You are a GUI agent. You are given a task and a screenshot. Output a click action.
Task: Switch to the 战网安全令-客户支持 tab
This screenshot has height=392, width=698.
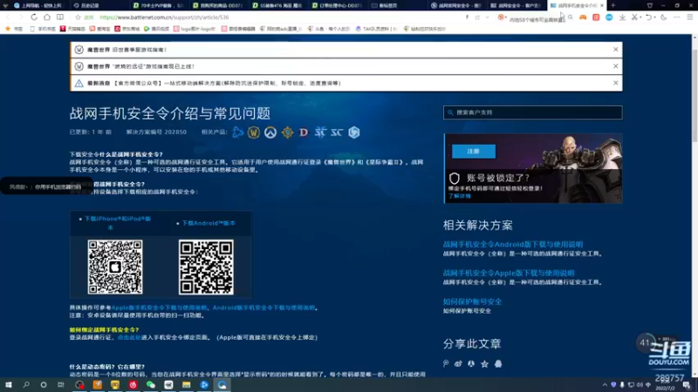517,5
